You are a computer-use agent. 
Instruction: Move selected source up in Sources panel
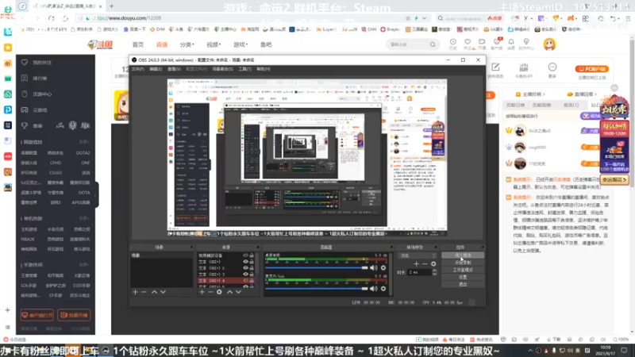(229, 292)
